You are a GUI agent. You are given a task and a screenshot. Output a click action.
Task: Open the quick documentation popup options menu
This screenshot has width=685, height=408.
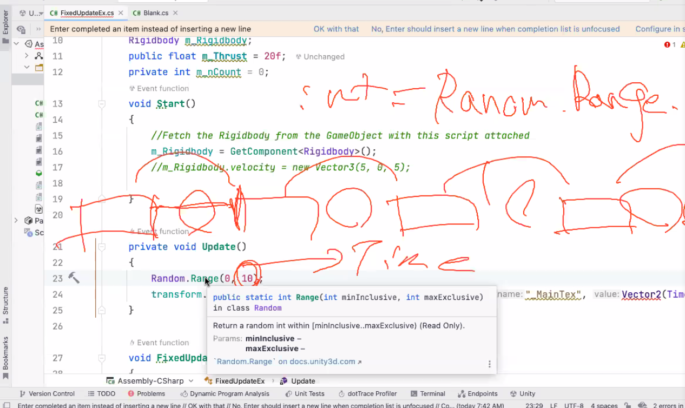click(x=489, y=364)
